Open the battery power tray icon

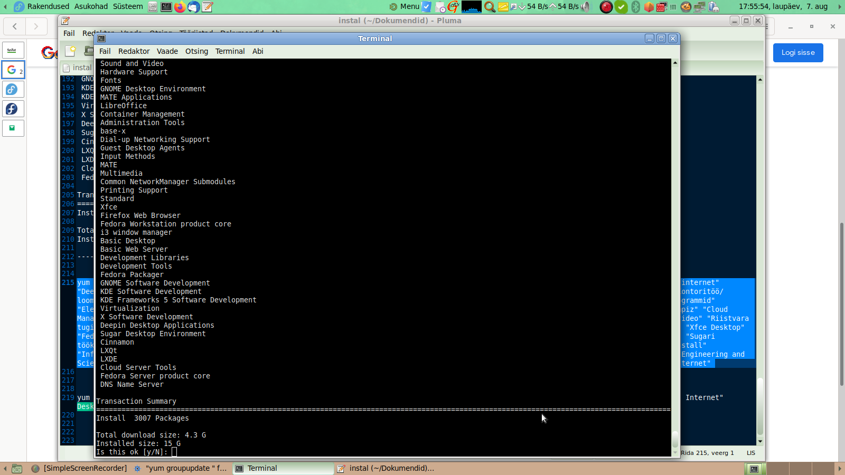pos(713,7)
